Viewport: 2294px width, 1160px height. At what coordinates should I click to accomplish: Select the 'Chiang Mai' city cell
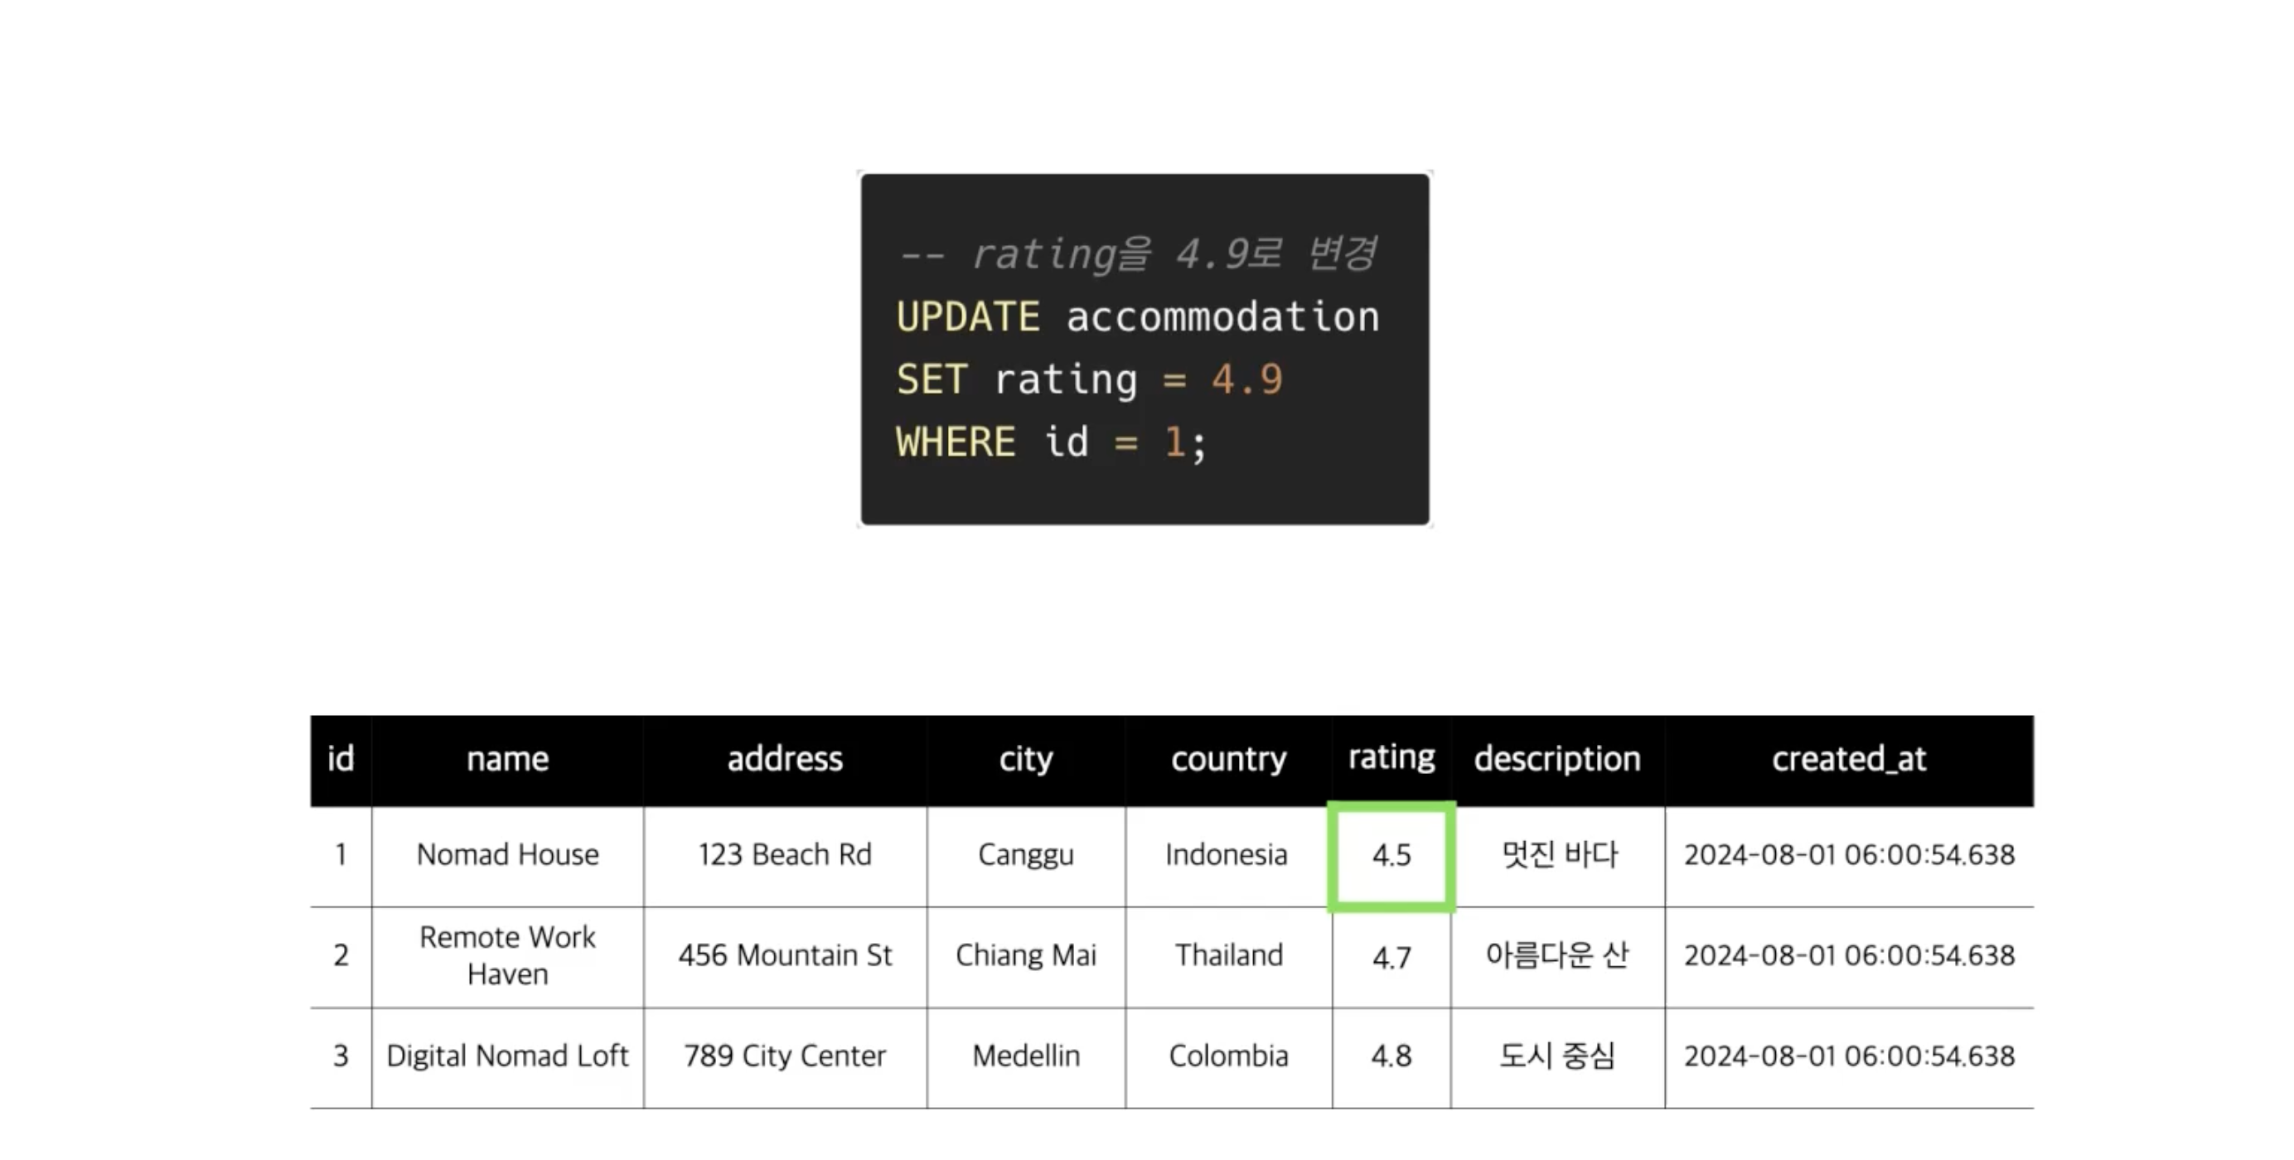[1026, 956]
